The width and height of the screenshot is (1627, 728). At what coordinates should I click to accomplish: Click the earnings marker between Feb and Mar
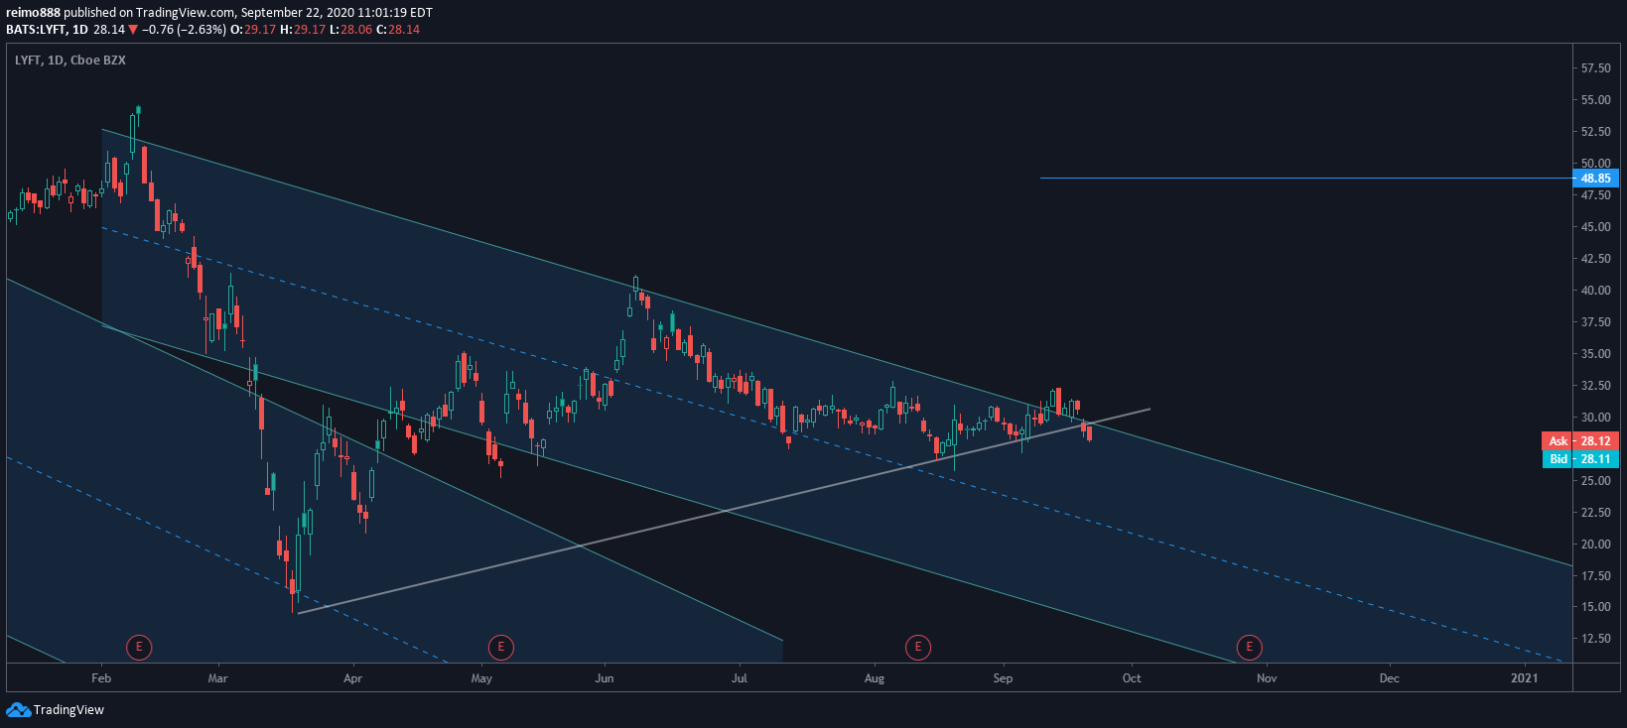coord(139,648)
